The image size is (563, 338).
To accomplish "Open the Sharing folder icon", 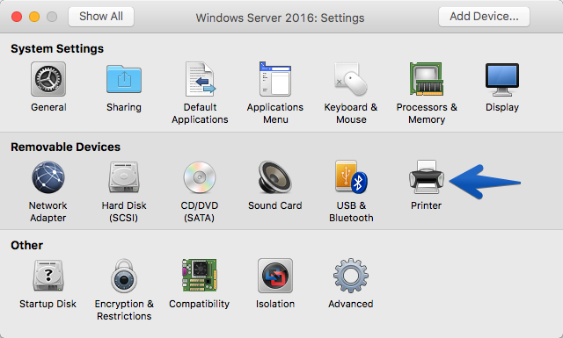I will pyautogui.click(x=124, y=79).
